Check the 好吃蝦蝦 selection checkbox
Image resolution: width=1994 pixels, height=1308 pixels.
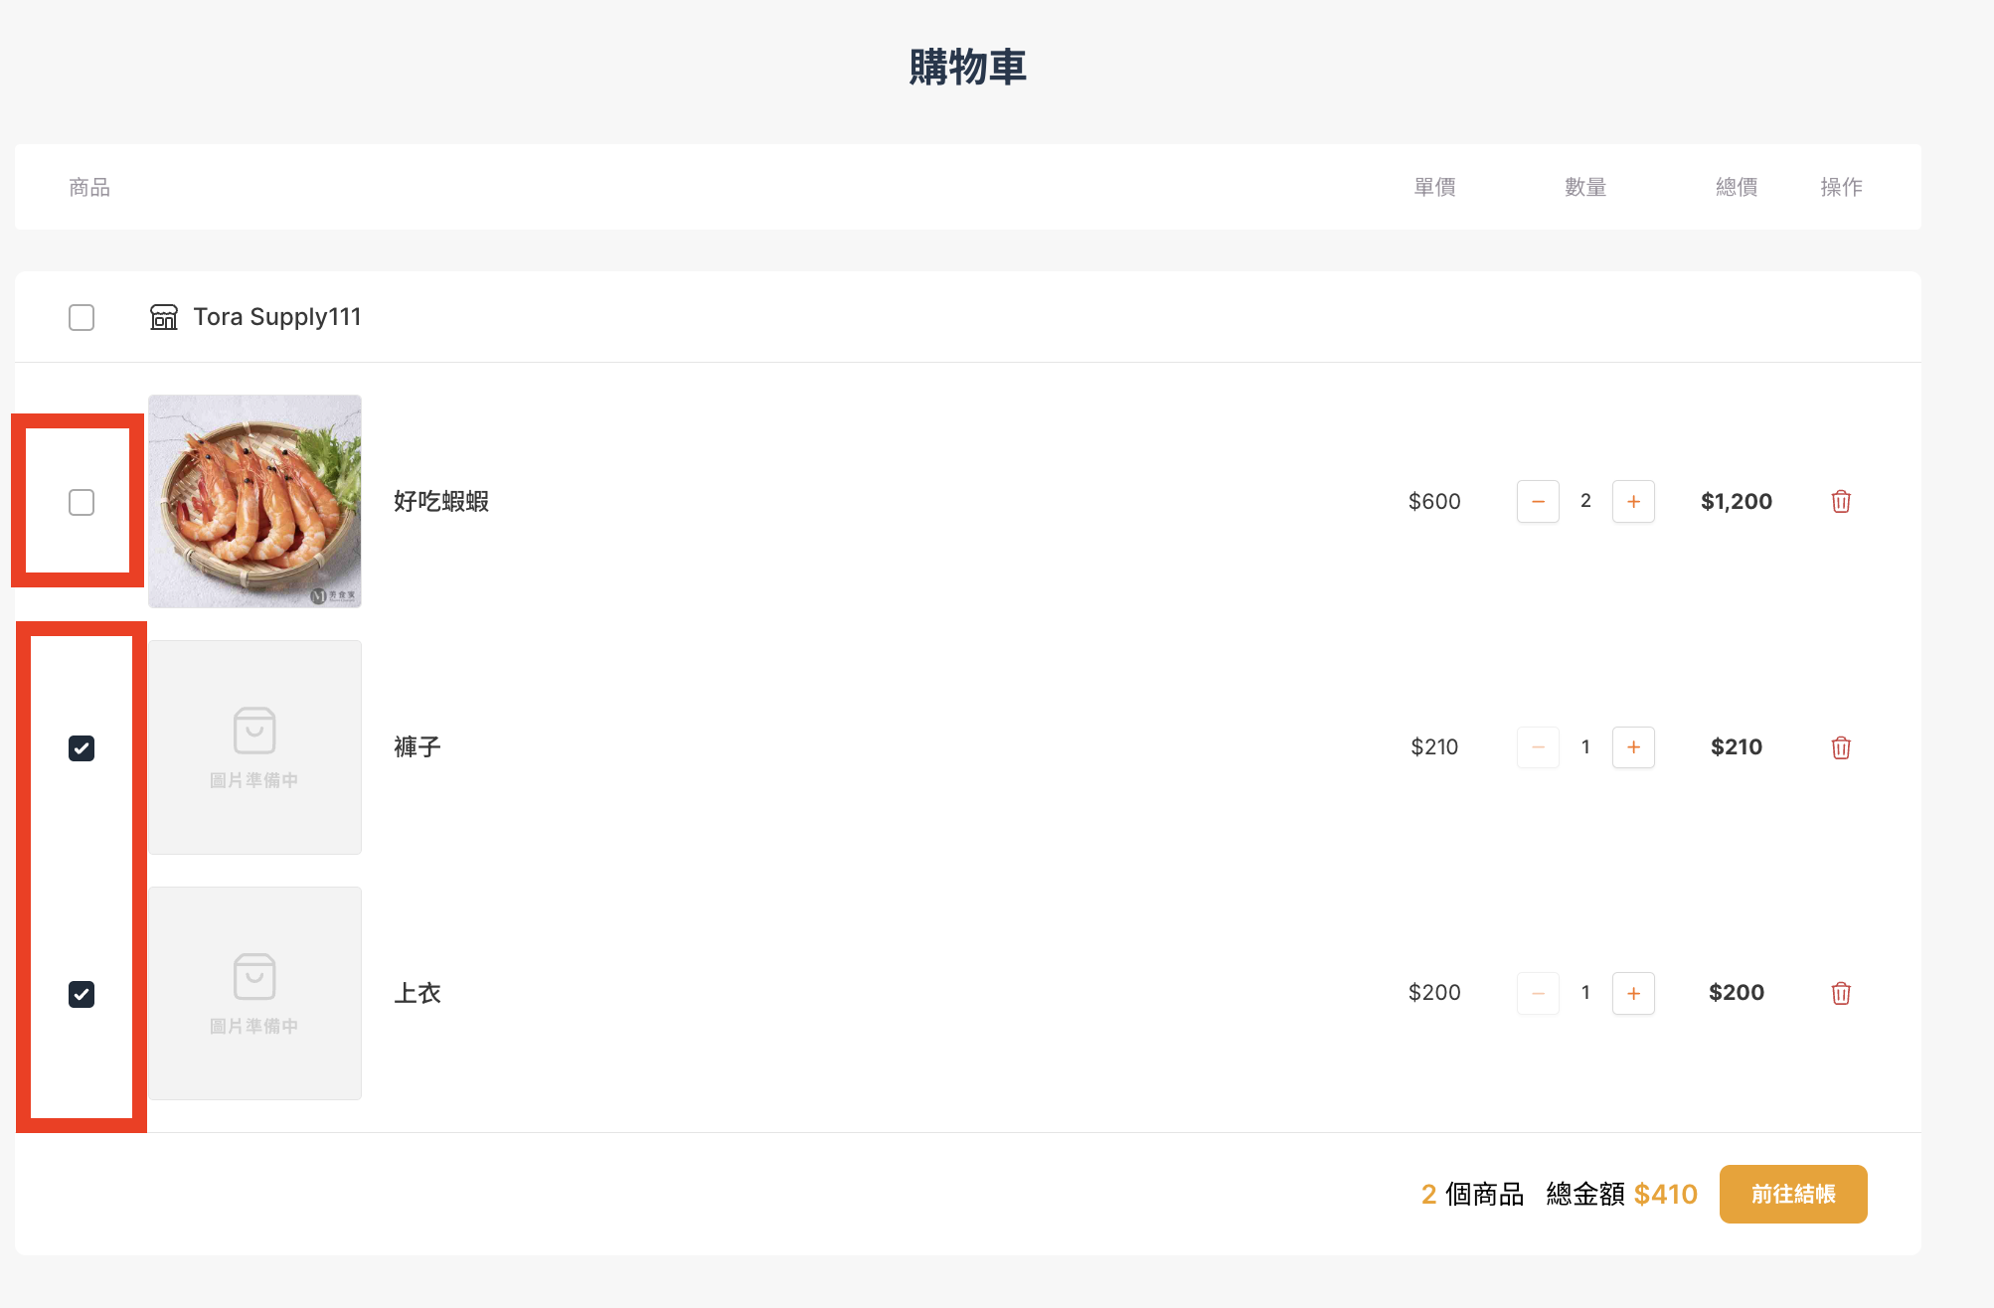(x=82, y=502)
